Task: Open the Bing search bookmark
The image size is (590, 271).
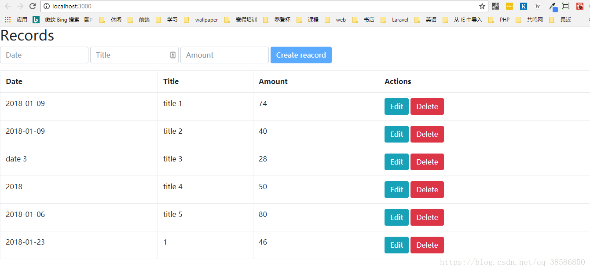Action: 62,20
